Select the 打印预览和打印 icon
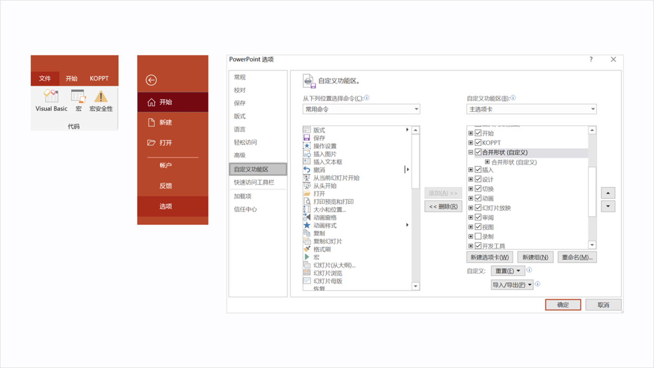Viewport: 654px width, 368px height. pos(307,201)
